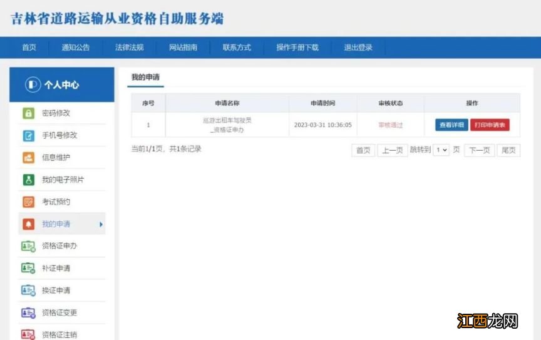This screenshot has width=541, height=340.
Task: Open 操作手册下载 in the navigation bar
Action: 297,47
